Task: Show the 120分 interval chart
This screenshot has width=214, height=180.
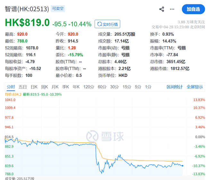Action: (88, 87)
